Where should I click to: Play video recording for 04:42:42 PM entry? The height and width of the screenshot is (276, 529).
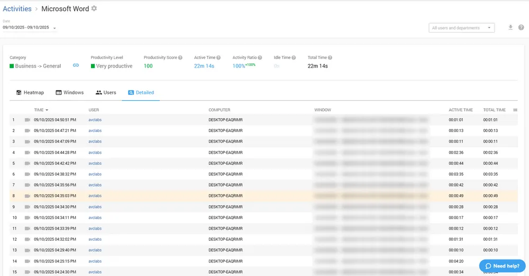coord(28,163)
